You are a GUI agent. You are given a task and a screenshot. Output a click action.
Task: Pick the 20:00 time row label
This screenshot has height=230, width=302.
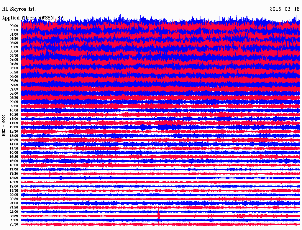tap(14, 195)
